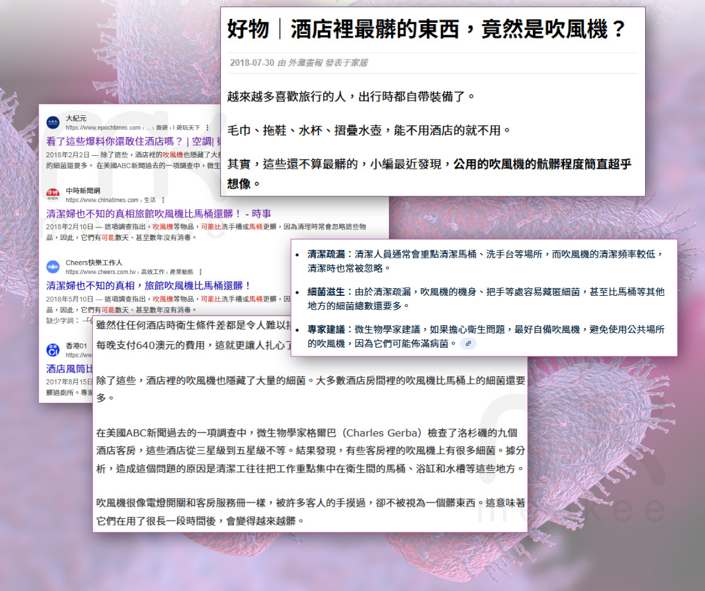Click the bullet heading 細菌滋生

[x=326, y=292]
